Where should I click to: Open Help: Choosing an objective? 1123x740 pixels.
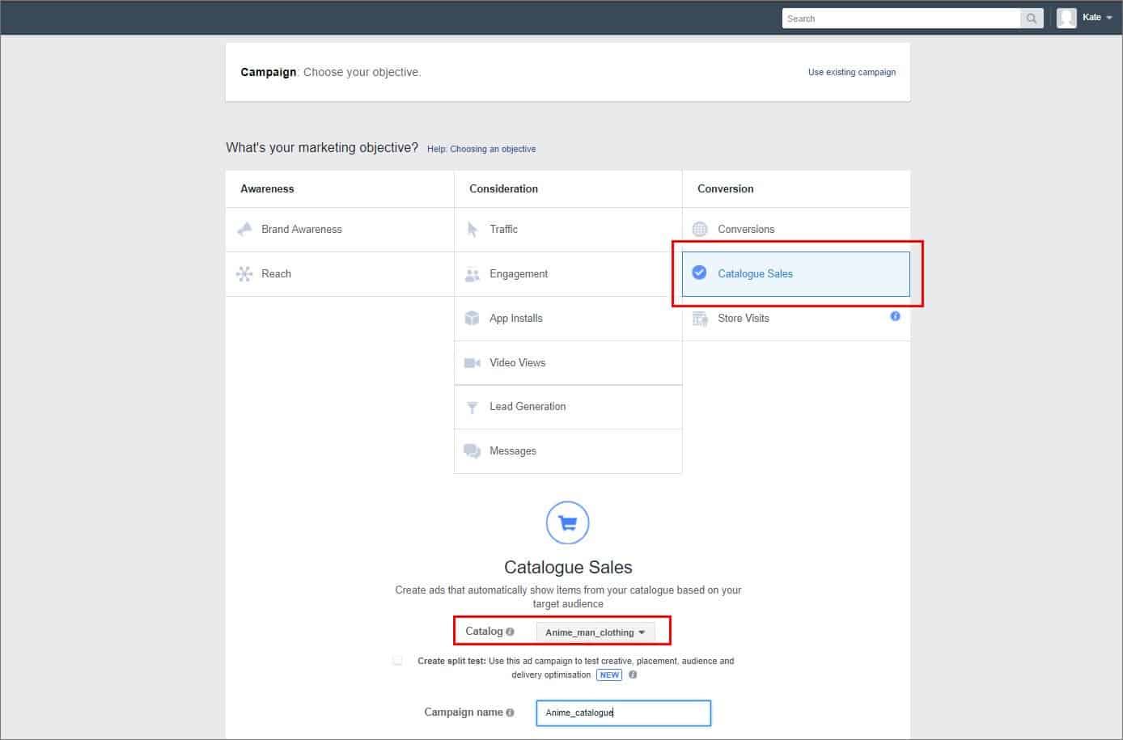tap(481, 149)
